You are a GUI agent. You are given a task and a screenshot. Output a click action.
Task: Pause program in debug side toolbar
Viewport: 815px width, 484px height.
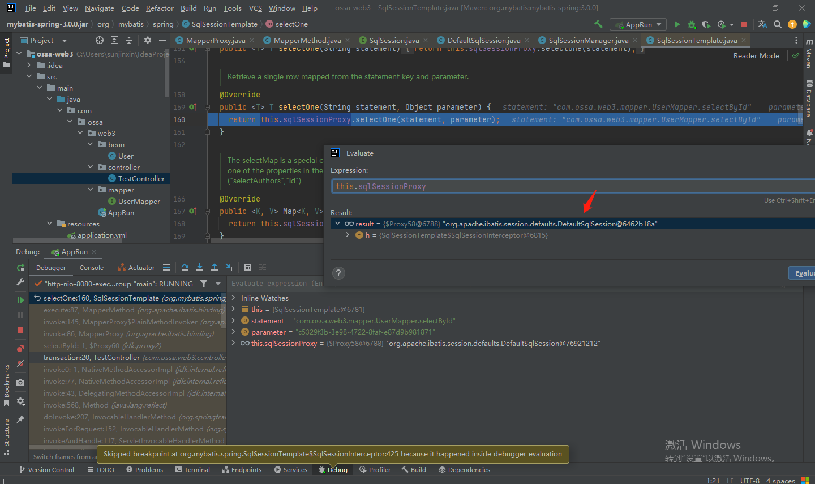pyautogui.click(x=20, y=315)
